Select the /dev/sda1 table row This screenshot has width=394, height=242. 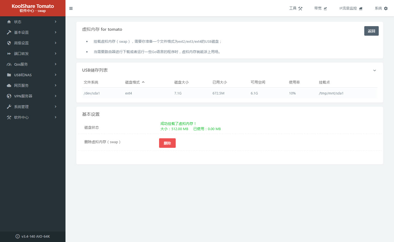pyautogui.click(x=229, y=93)
